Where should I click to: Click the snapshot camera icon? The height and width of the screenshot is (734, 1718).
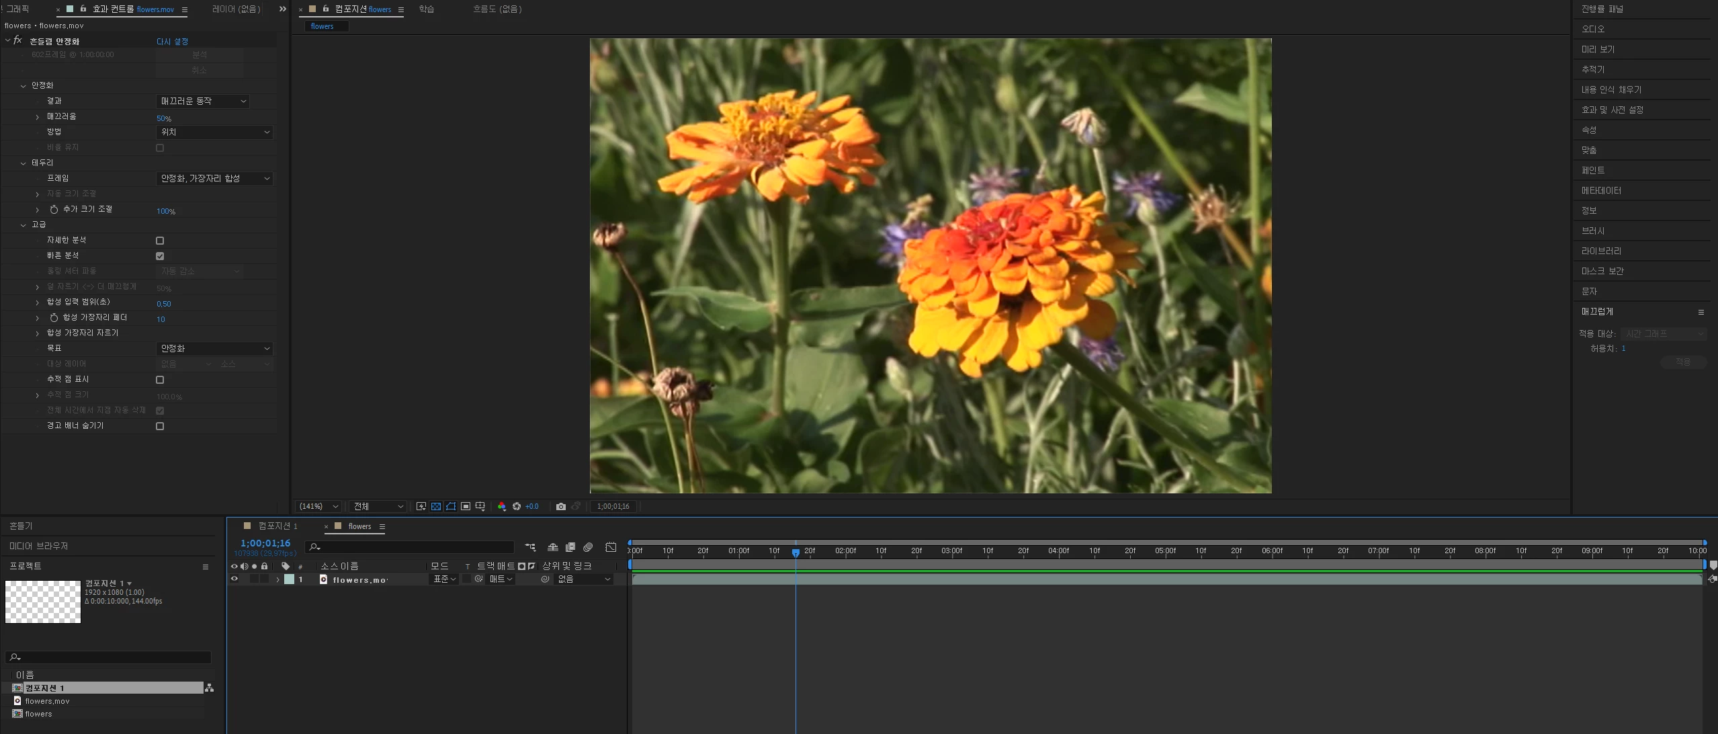tap(561, 507)
